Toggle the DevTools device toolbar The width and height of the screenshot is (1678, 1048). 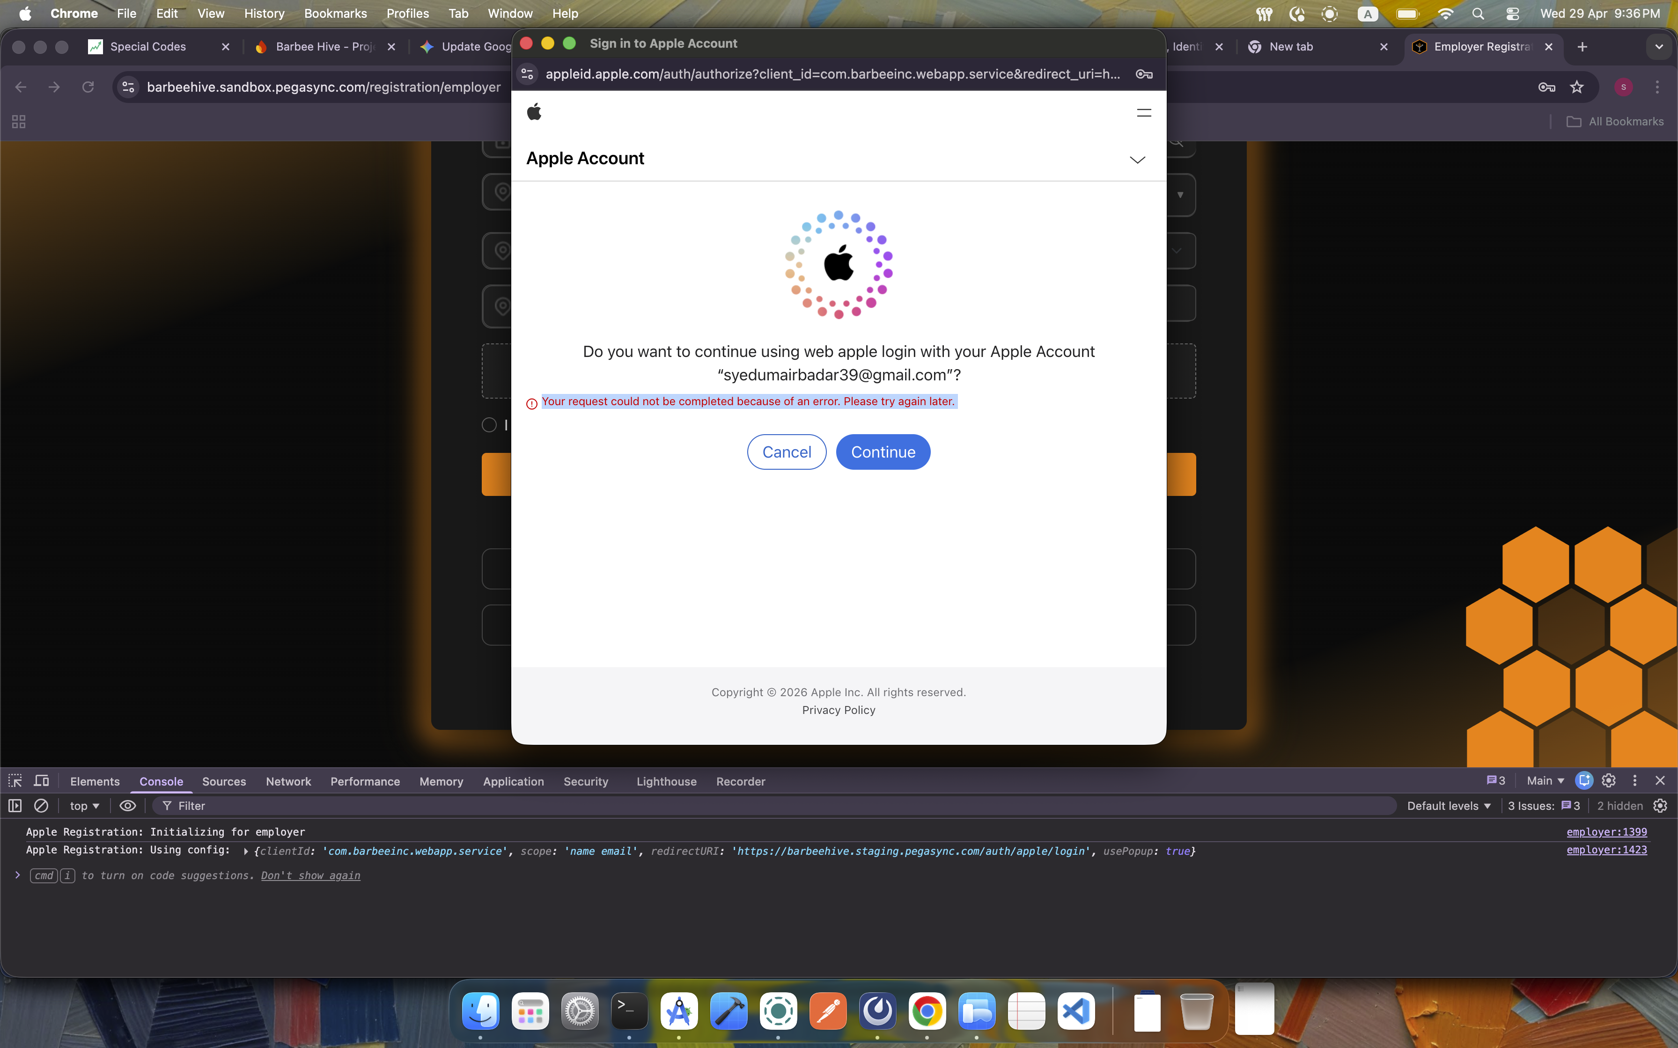pyautogui.click(x=42, y=780)
